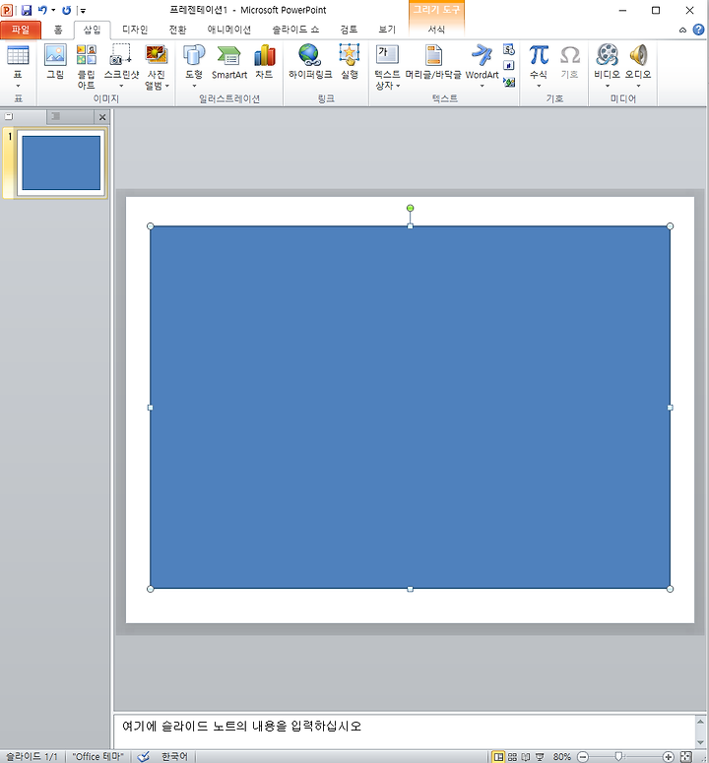The image size is (709, 763).
Task: Save the presentation from quick access toolbar
Action: [27, 10]
